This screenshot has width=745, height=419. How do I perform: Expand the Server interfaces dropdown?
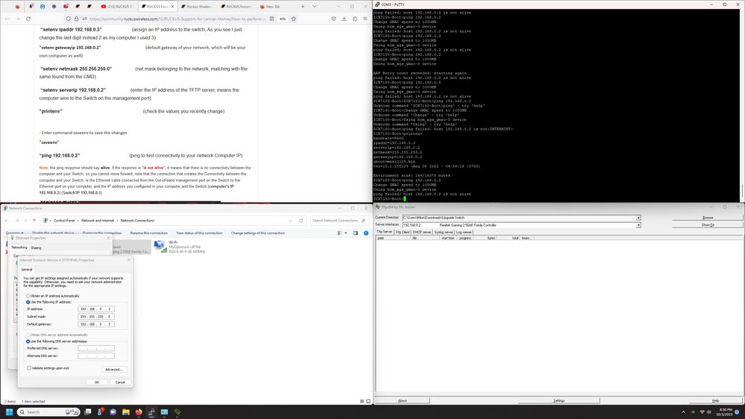638,224
